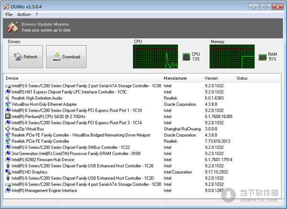Click icon of Realtek PCIe FE Family Controller, version 7.73.618.2013
The height and width of the screenshot is (209, 287).
(x=8, y=141)
